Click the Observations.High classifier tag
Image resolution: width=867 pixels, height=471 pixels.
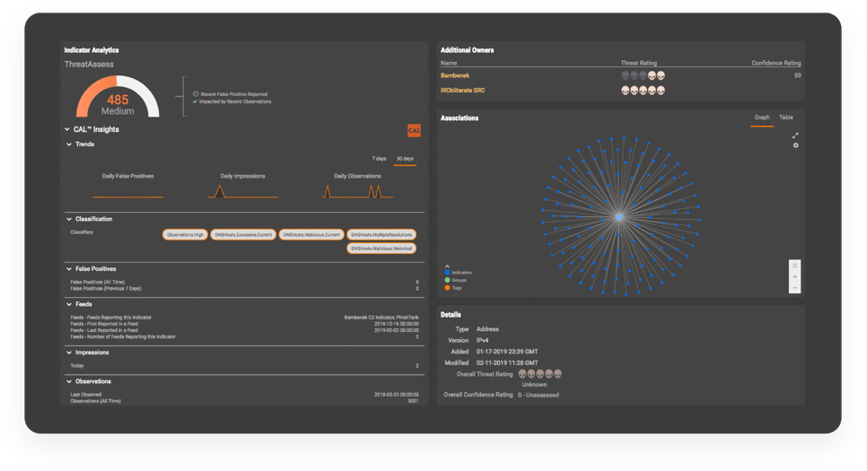[185, 235]
